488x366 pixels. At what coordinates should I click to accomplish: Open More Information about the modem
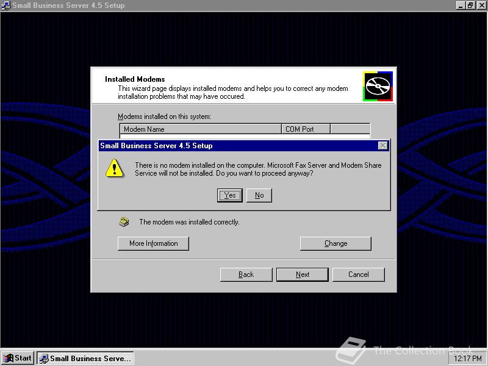tap(154, 243)
